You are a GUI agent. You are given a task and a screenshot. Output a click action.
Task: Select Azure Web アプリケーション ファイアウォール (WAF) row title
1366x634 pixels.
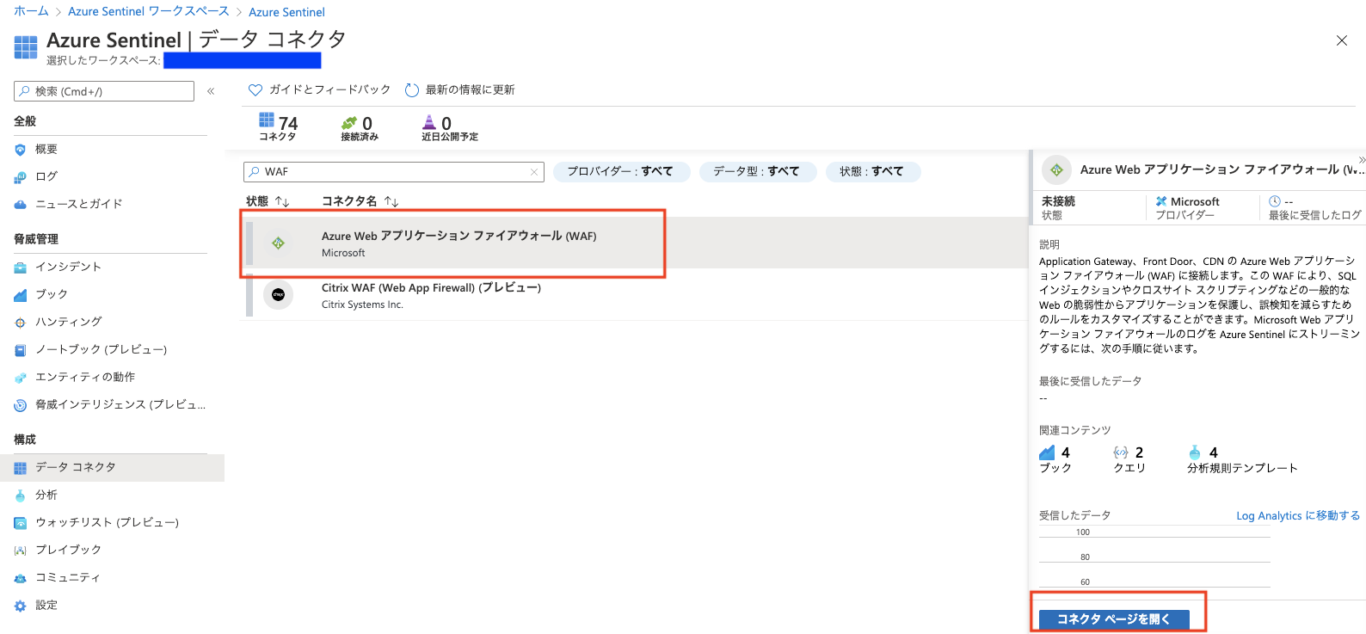(x=459, y=236)
